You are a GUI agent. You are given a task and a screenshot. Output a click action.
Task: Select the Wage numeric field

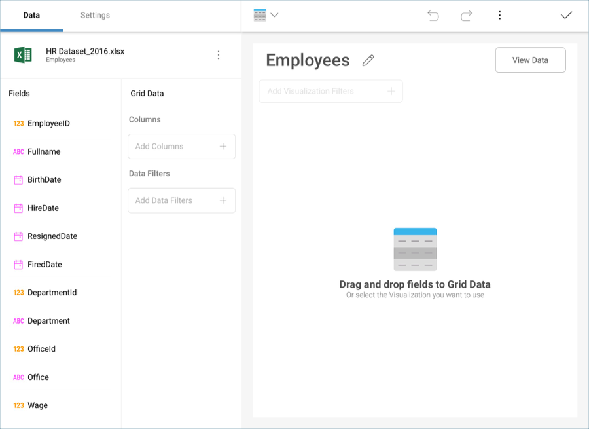(x=37, y=405)
